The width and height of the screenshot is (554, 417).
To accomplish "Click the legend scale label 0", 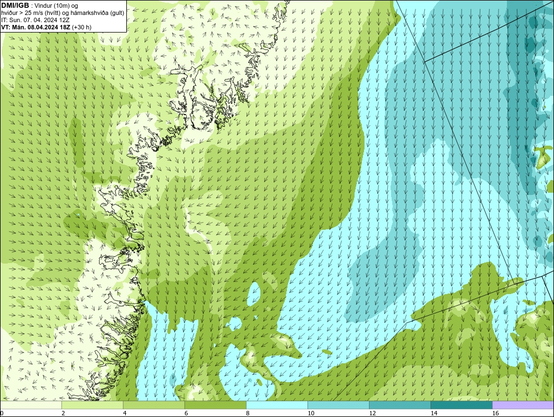I will [x=2, y=414].
